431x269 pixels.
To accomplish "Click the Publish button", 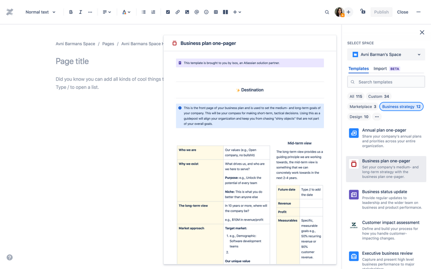I will pyautogui.click(x=381, y=12).
